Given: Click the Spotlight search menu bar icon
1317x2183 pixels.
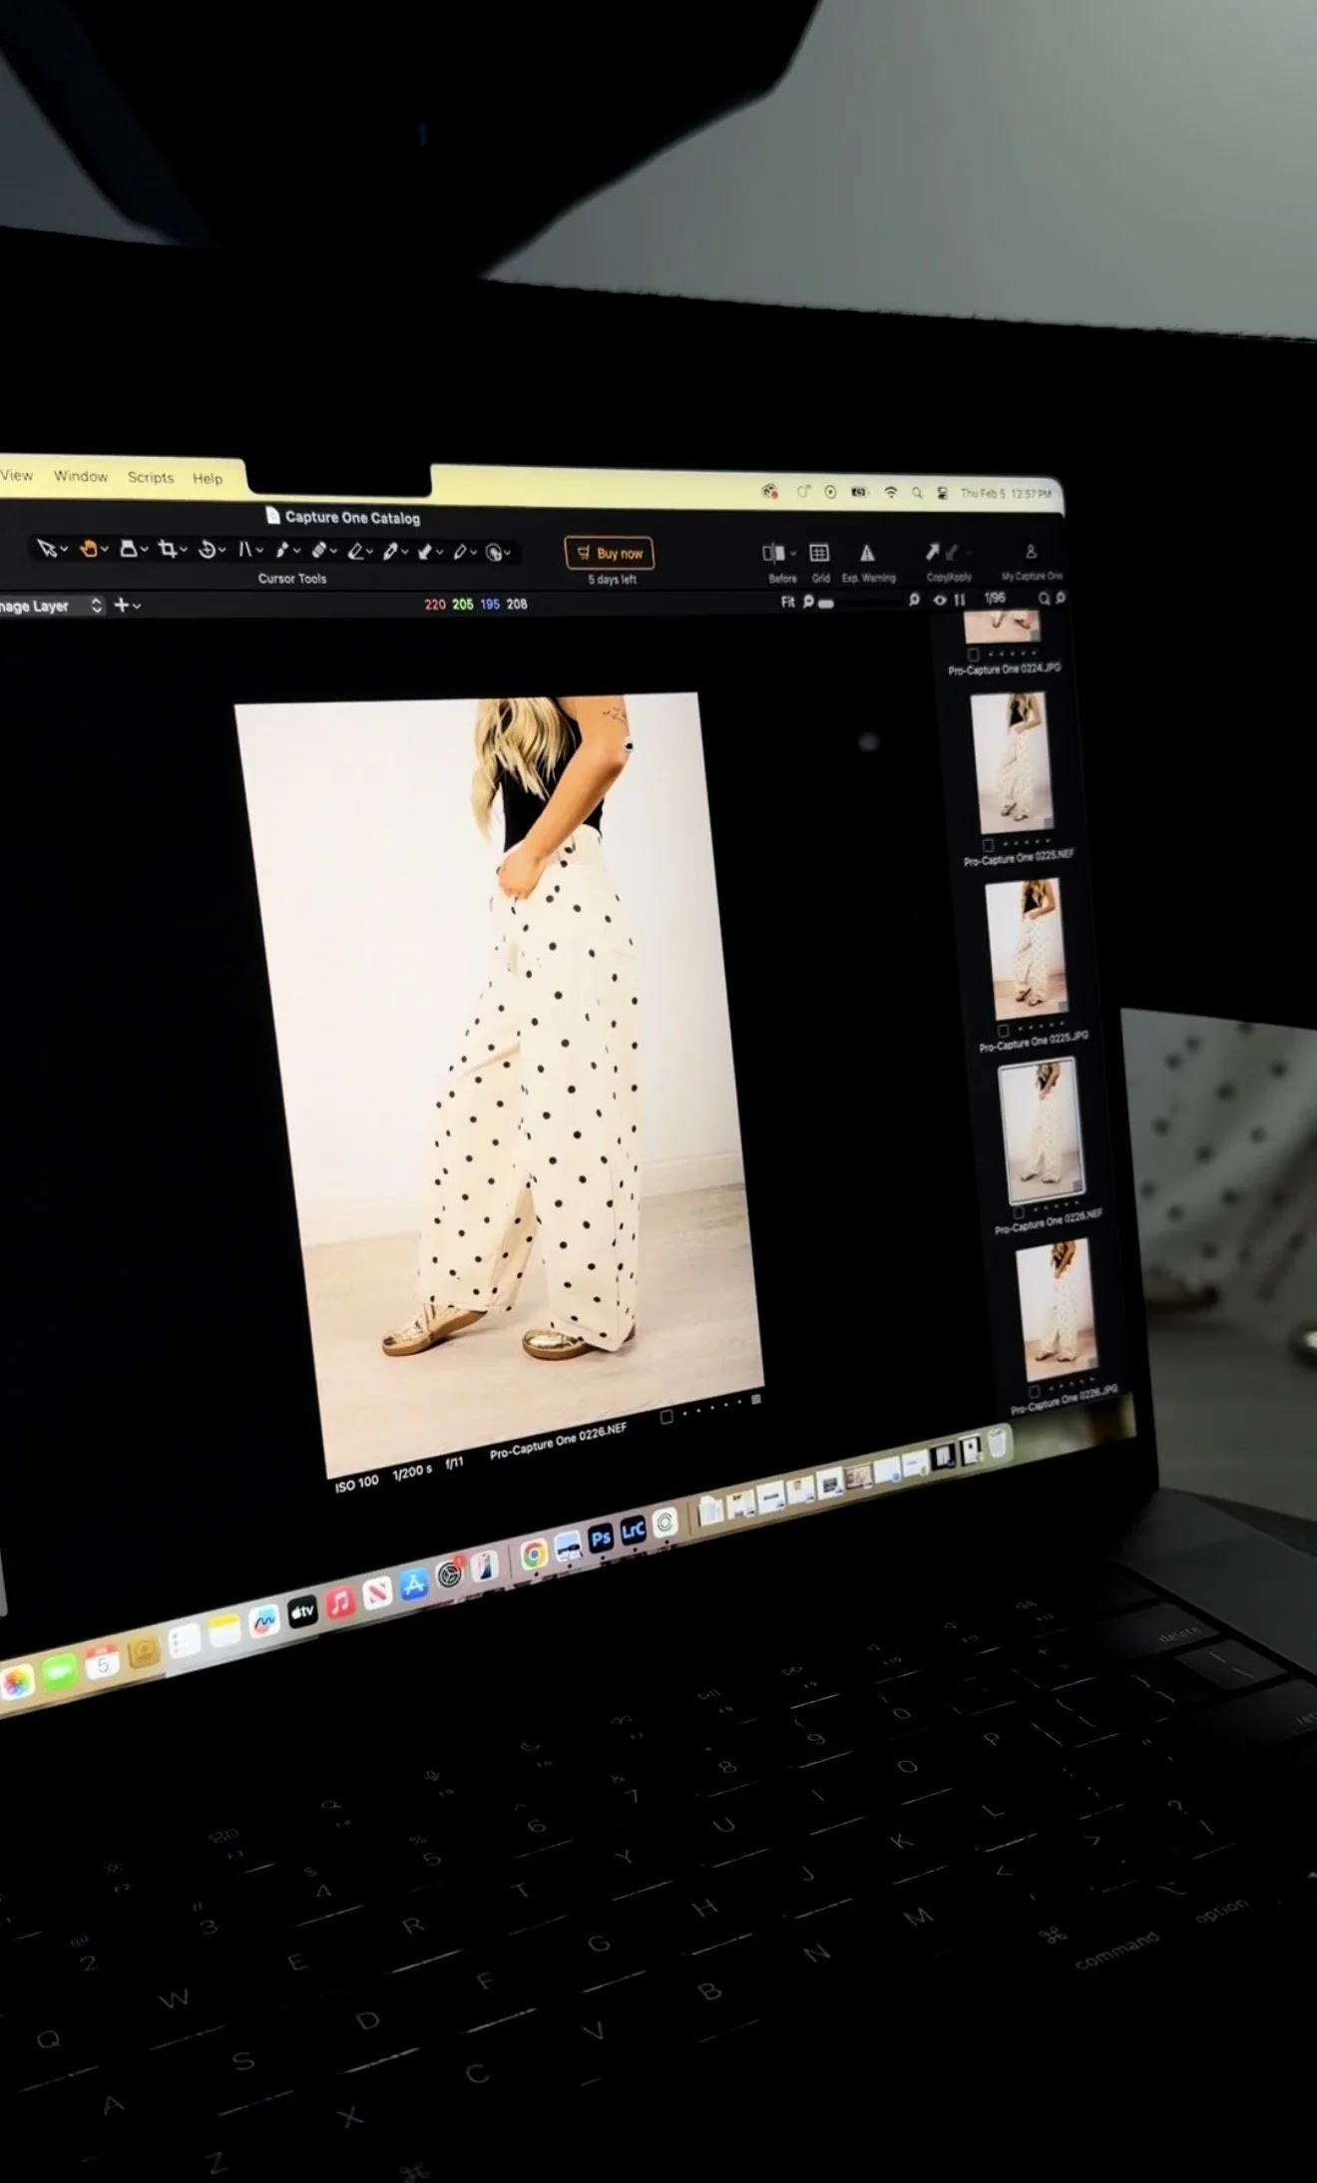Looking at the screenshot, I should point(916,493).
